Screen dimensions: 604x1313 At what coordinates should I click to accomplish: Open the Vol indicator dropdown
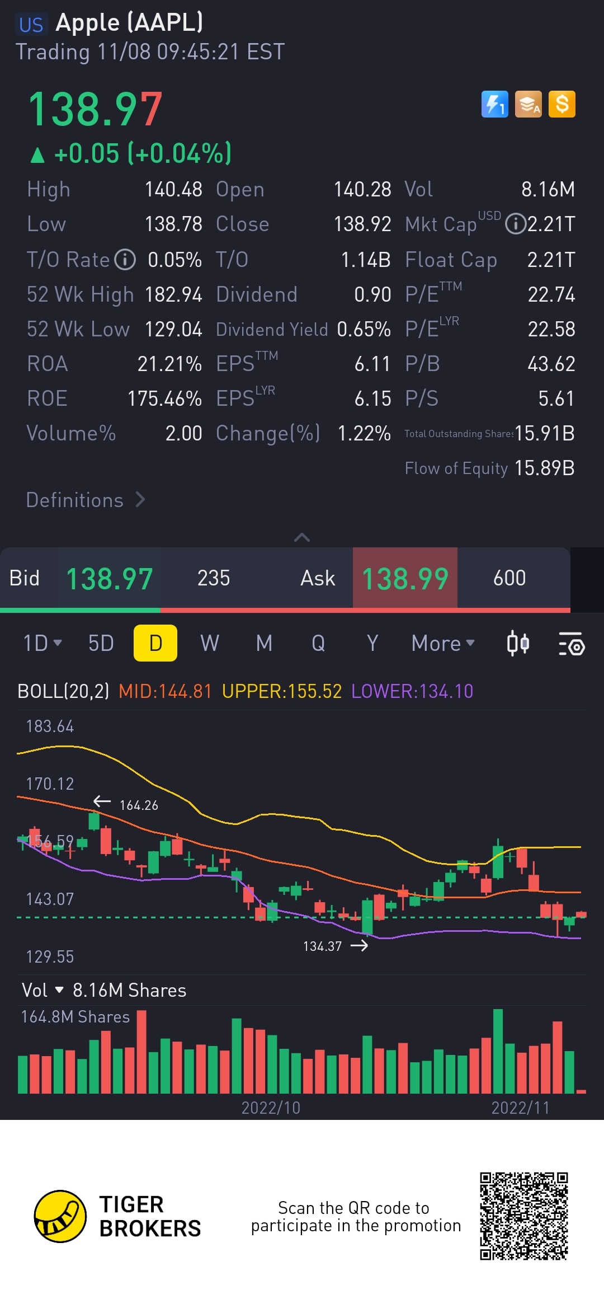click(x=43, y=990)
